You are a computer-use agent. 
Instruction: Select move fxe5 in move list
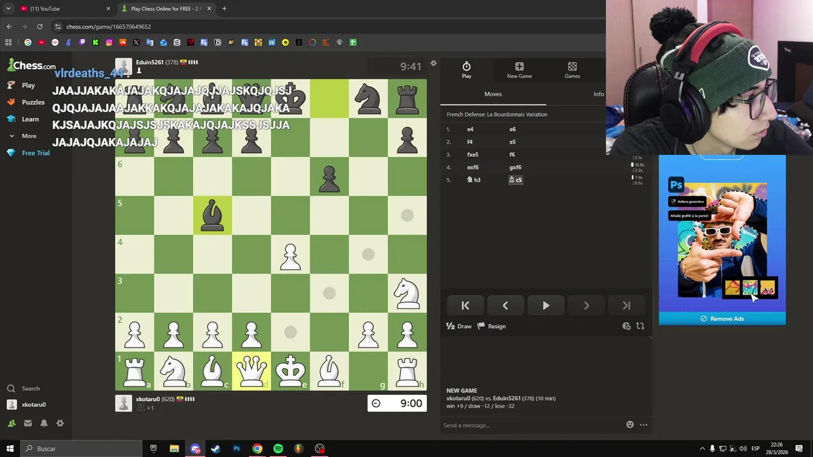473,155
